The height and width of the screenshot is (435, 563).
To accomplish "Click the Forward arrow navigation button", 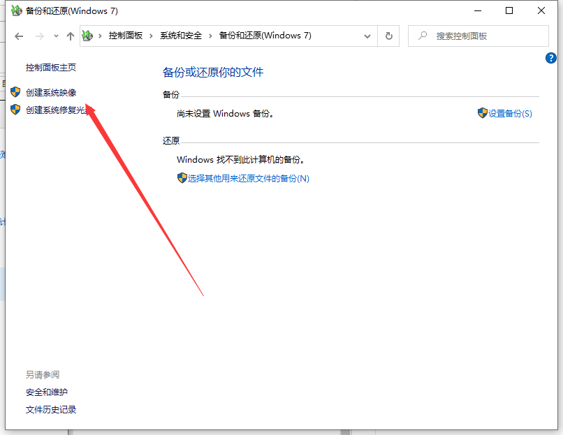I will tap(40, 36).
